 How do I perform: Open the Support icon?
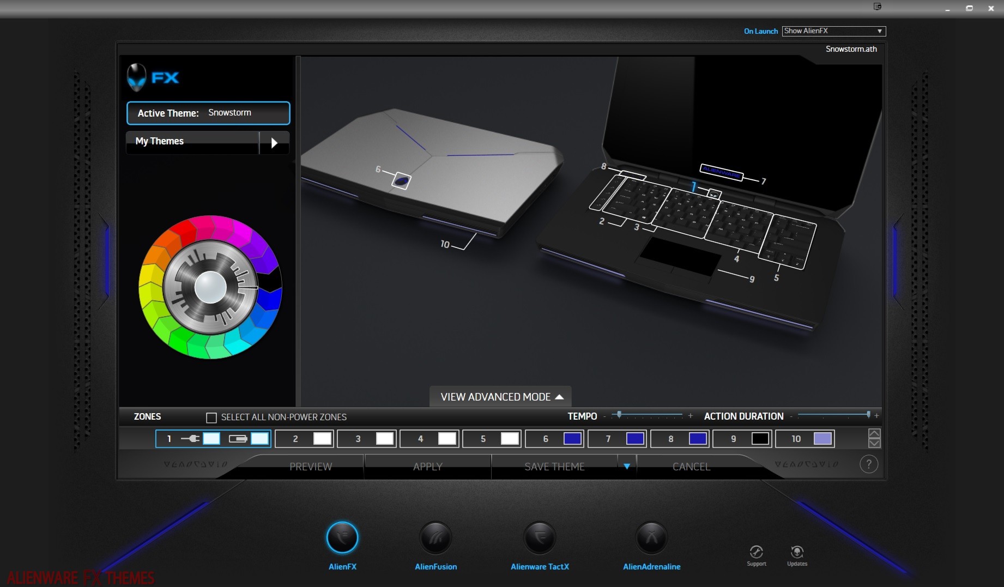click(757, 552)
